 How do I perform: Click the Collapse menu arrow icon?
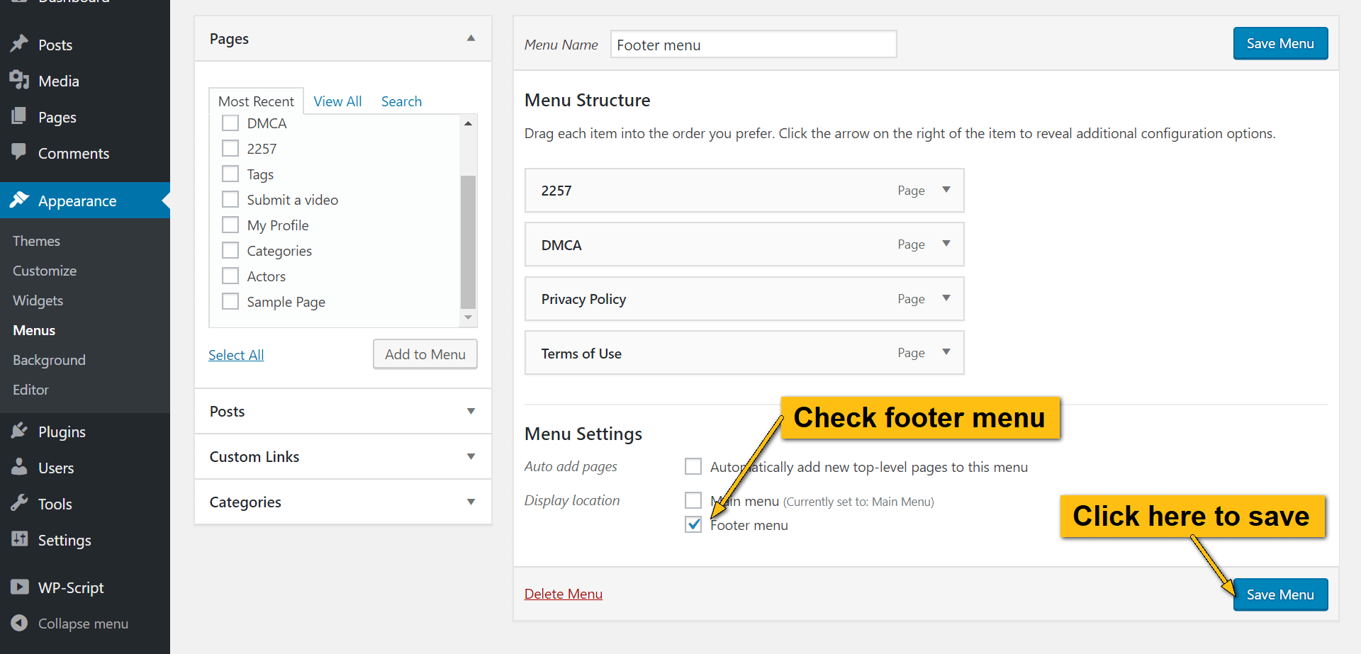20,623
